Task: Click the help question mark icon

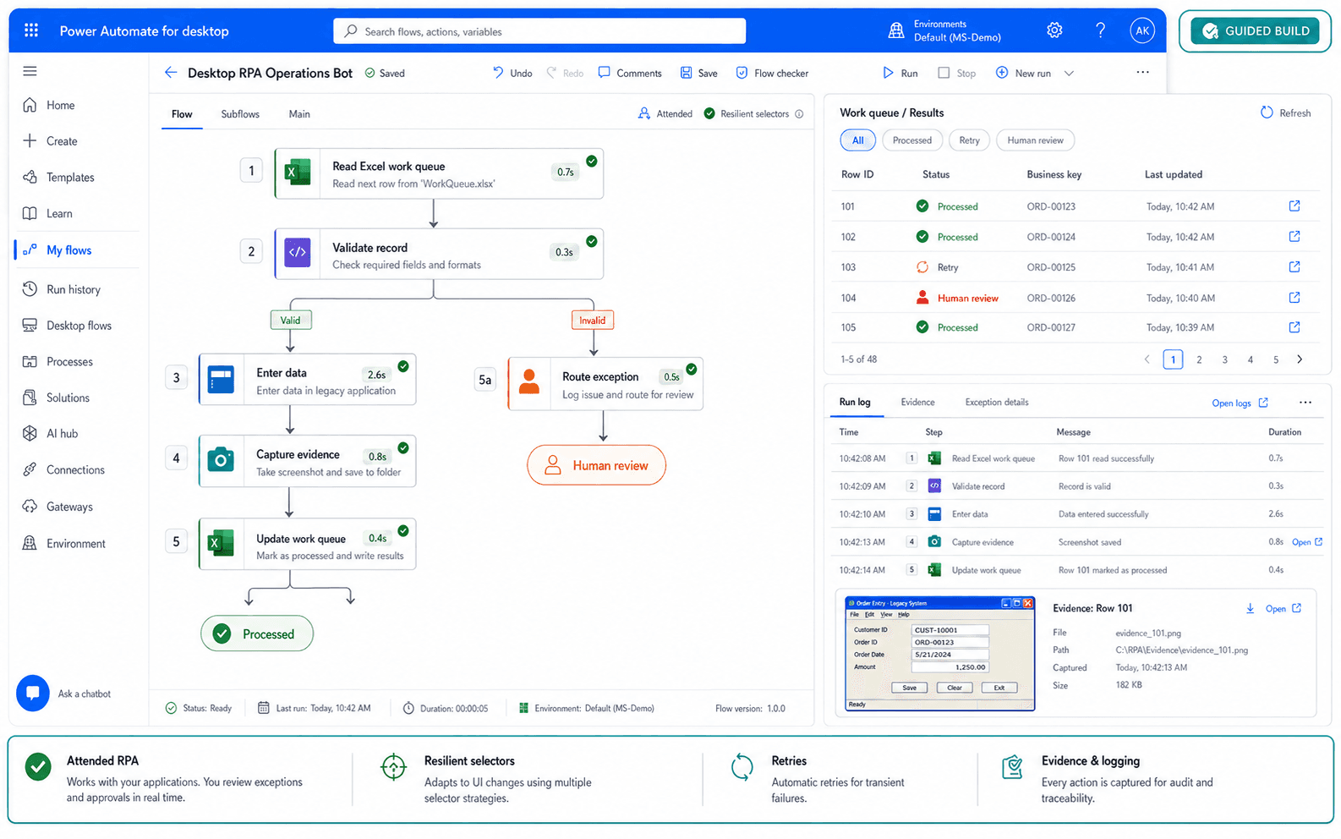Action: 1100,30
